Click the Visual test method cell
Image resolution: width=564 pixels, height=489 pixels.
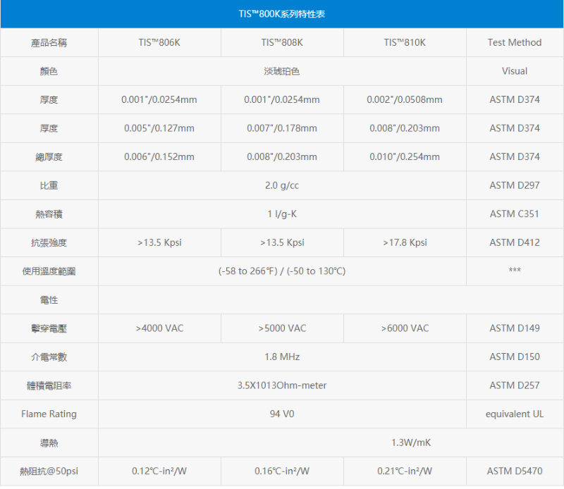[515, 71]
